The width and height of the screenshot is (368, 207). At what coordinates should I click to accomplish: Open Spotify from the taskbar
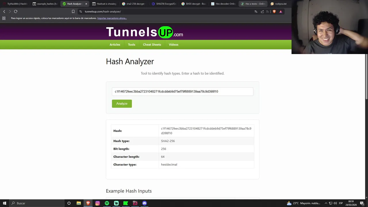point(107,203)
